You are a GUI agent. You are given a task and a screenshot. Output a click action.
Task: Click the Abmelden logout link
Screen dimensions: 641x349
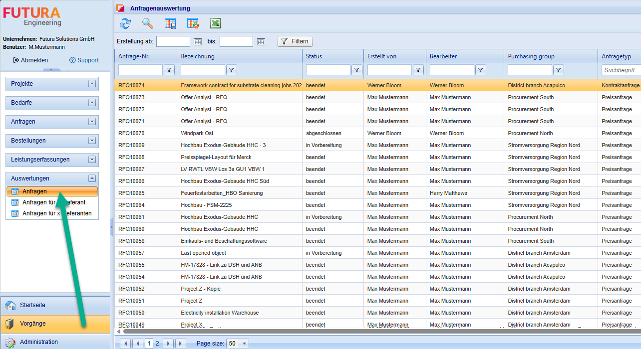click(x=30, y=60)
